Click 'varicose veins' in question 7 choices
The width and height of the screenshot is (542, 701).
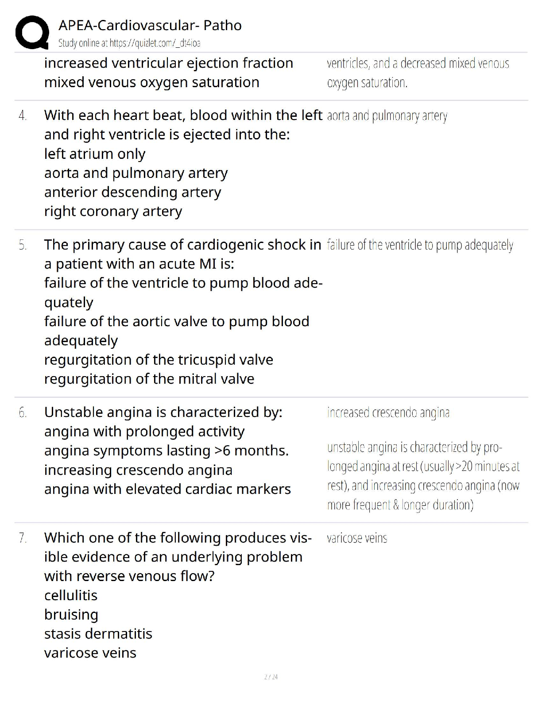[90, 653]
